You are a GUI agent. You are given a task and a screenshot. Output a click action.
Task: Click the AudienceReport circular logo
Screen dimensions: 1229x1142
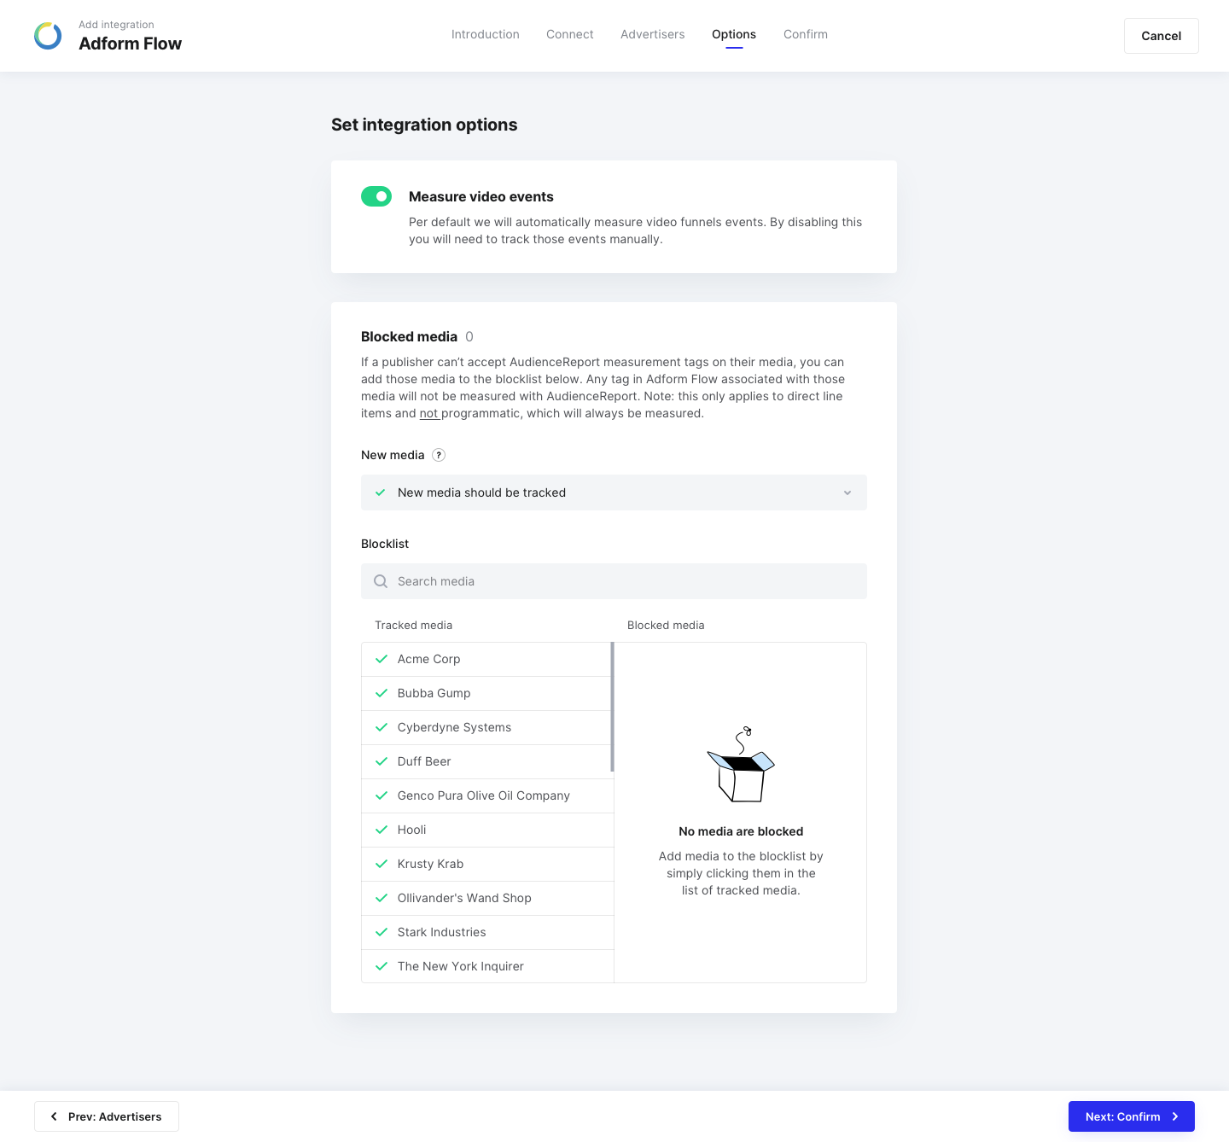tap(48, 36)
